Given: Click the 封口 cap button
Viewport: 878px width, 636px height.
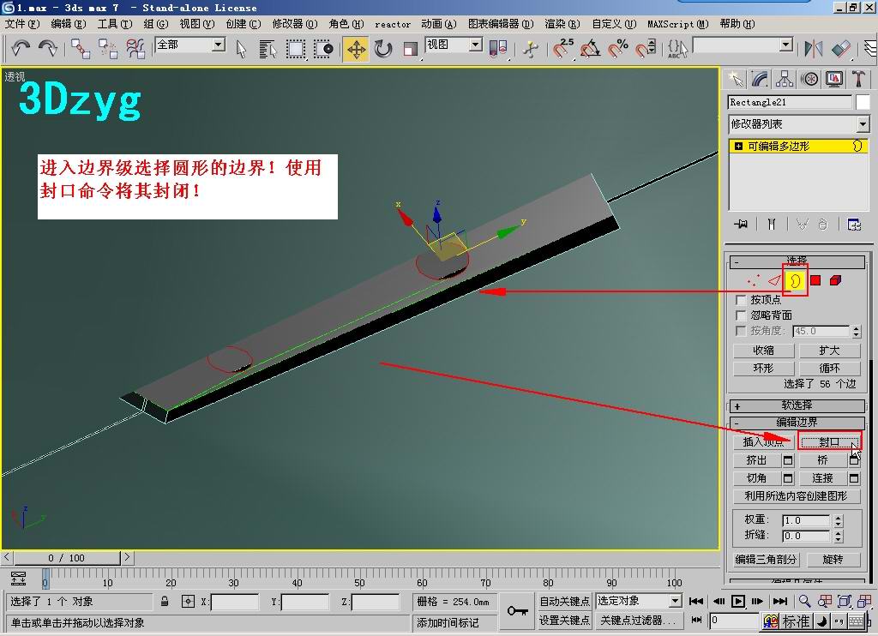Looking at the screenshot, I should click(830, 441).
